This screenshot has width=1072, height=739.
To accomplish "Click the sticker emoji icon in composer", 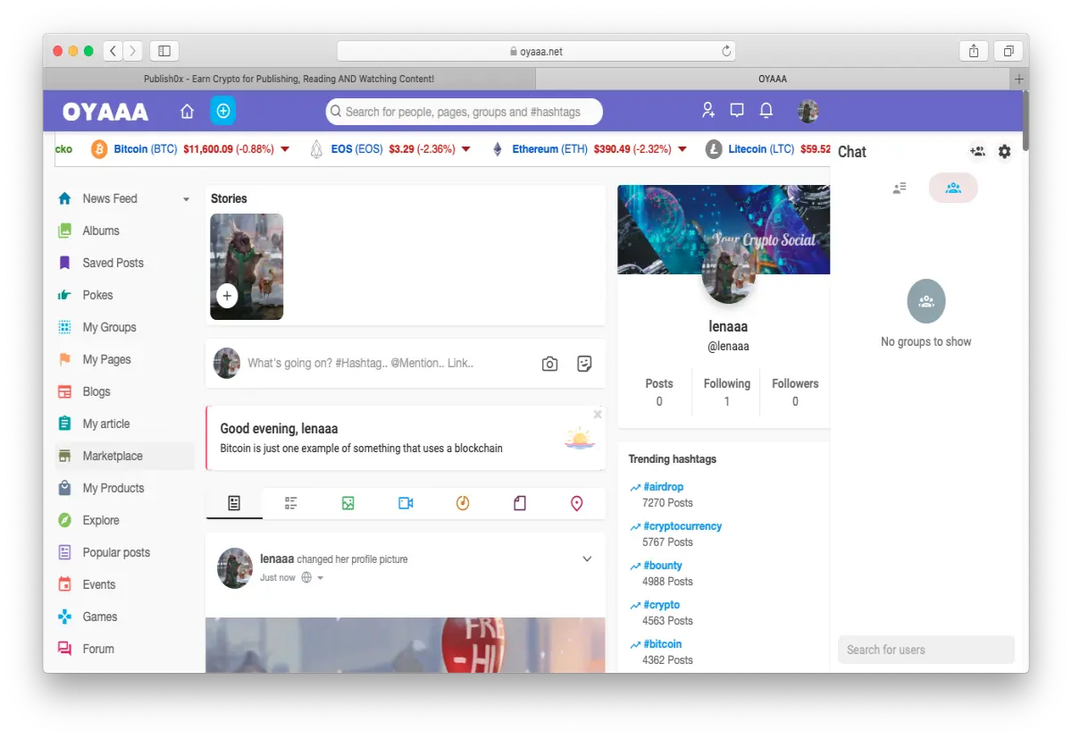I will (584, 364).
